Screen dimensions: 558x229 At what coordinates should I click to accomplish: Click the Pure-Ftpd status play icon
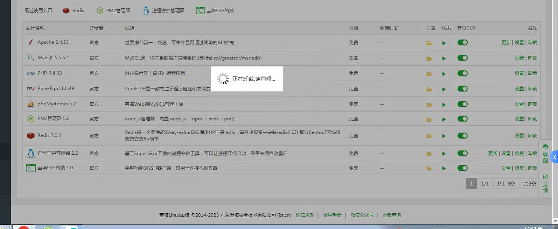[444, 89]
